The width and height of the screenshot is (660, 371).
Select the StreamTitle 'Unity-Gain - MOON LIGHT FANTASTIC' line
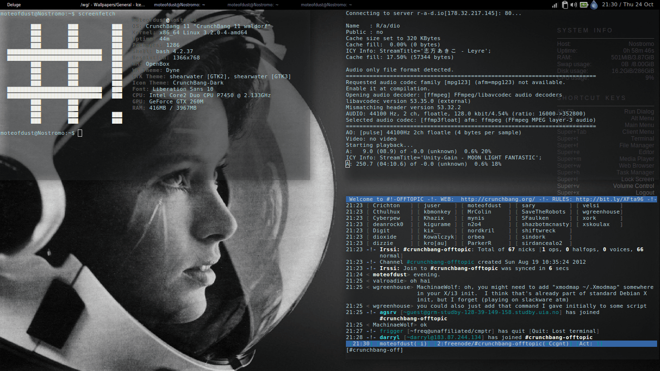pyautogui.click(x=444, y=158)
